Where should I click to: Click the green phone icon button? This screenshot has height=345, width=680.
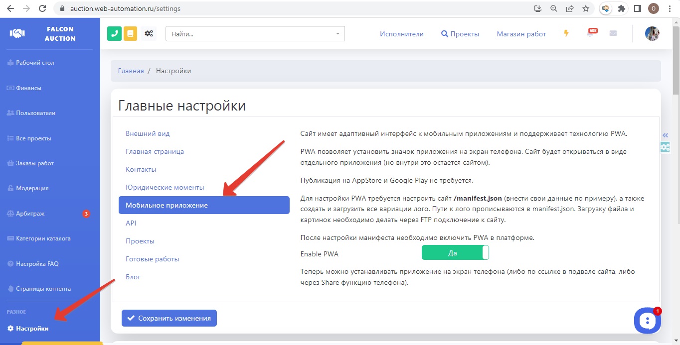pyautogui.click(x=114, y=33)
